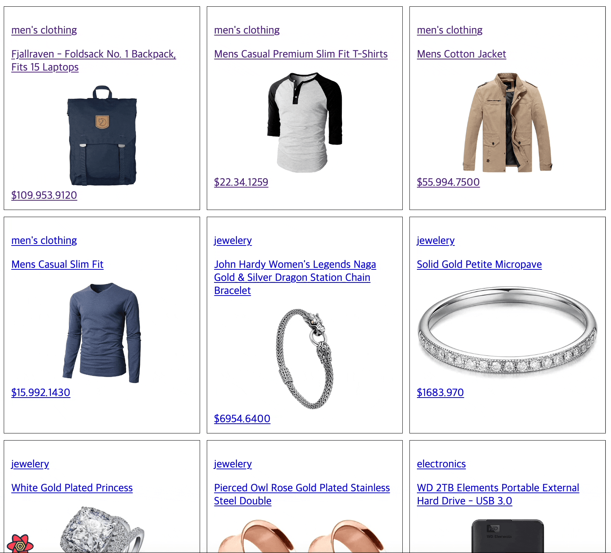
Task: Click the $109.953.9120 price link
Action: coord(44,195)
